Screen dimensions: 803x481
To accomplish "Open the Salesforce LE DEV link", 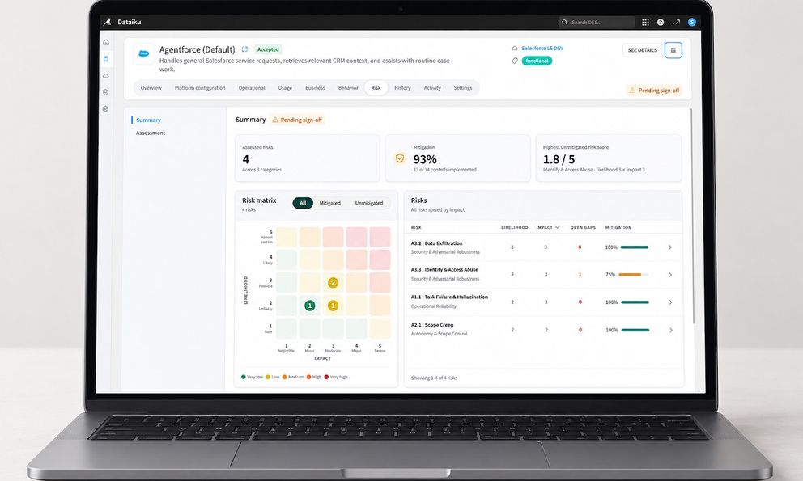I will 542,49.
